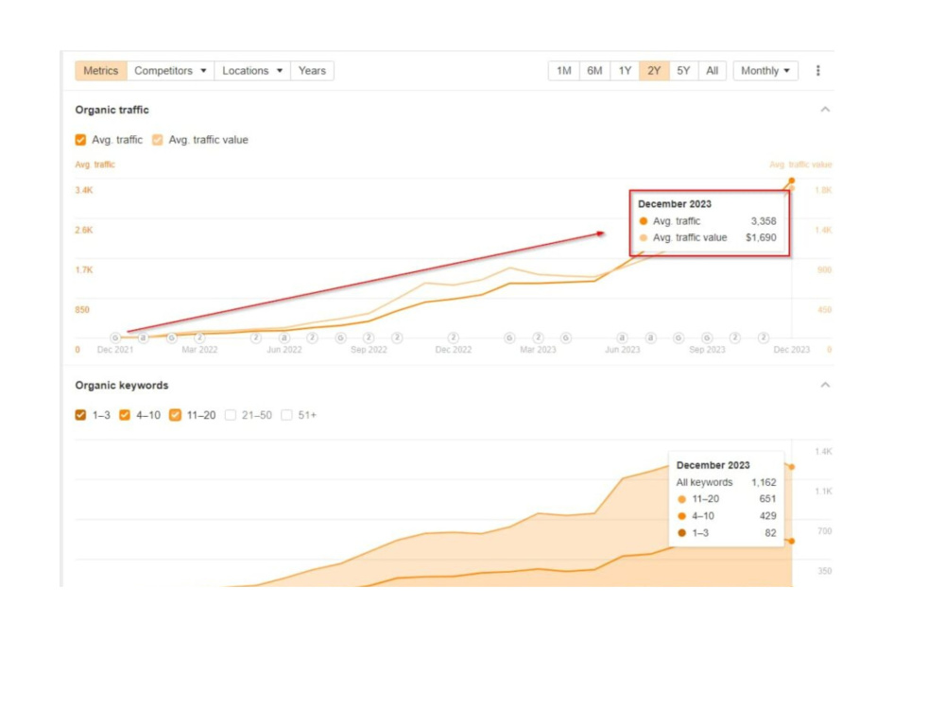Enable the 21–50 keyword positions checkbox

(231, 415)
